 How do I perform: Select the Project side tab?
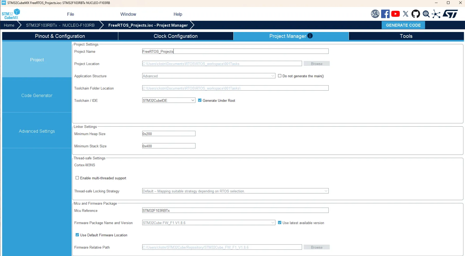tap(37, 60)
